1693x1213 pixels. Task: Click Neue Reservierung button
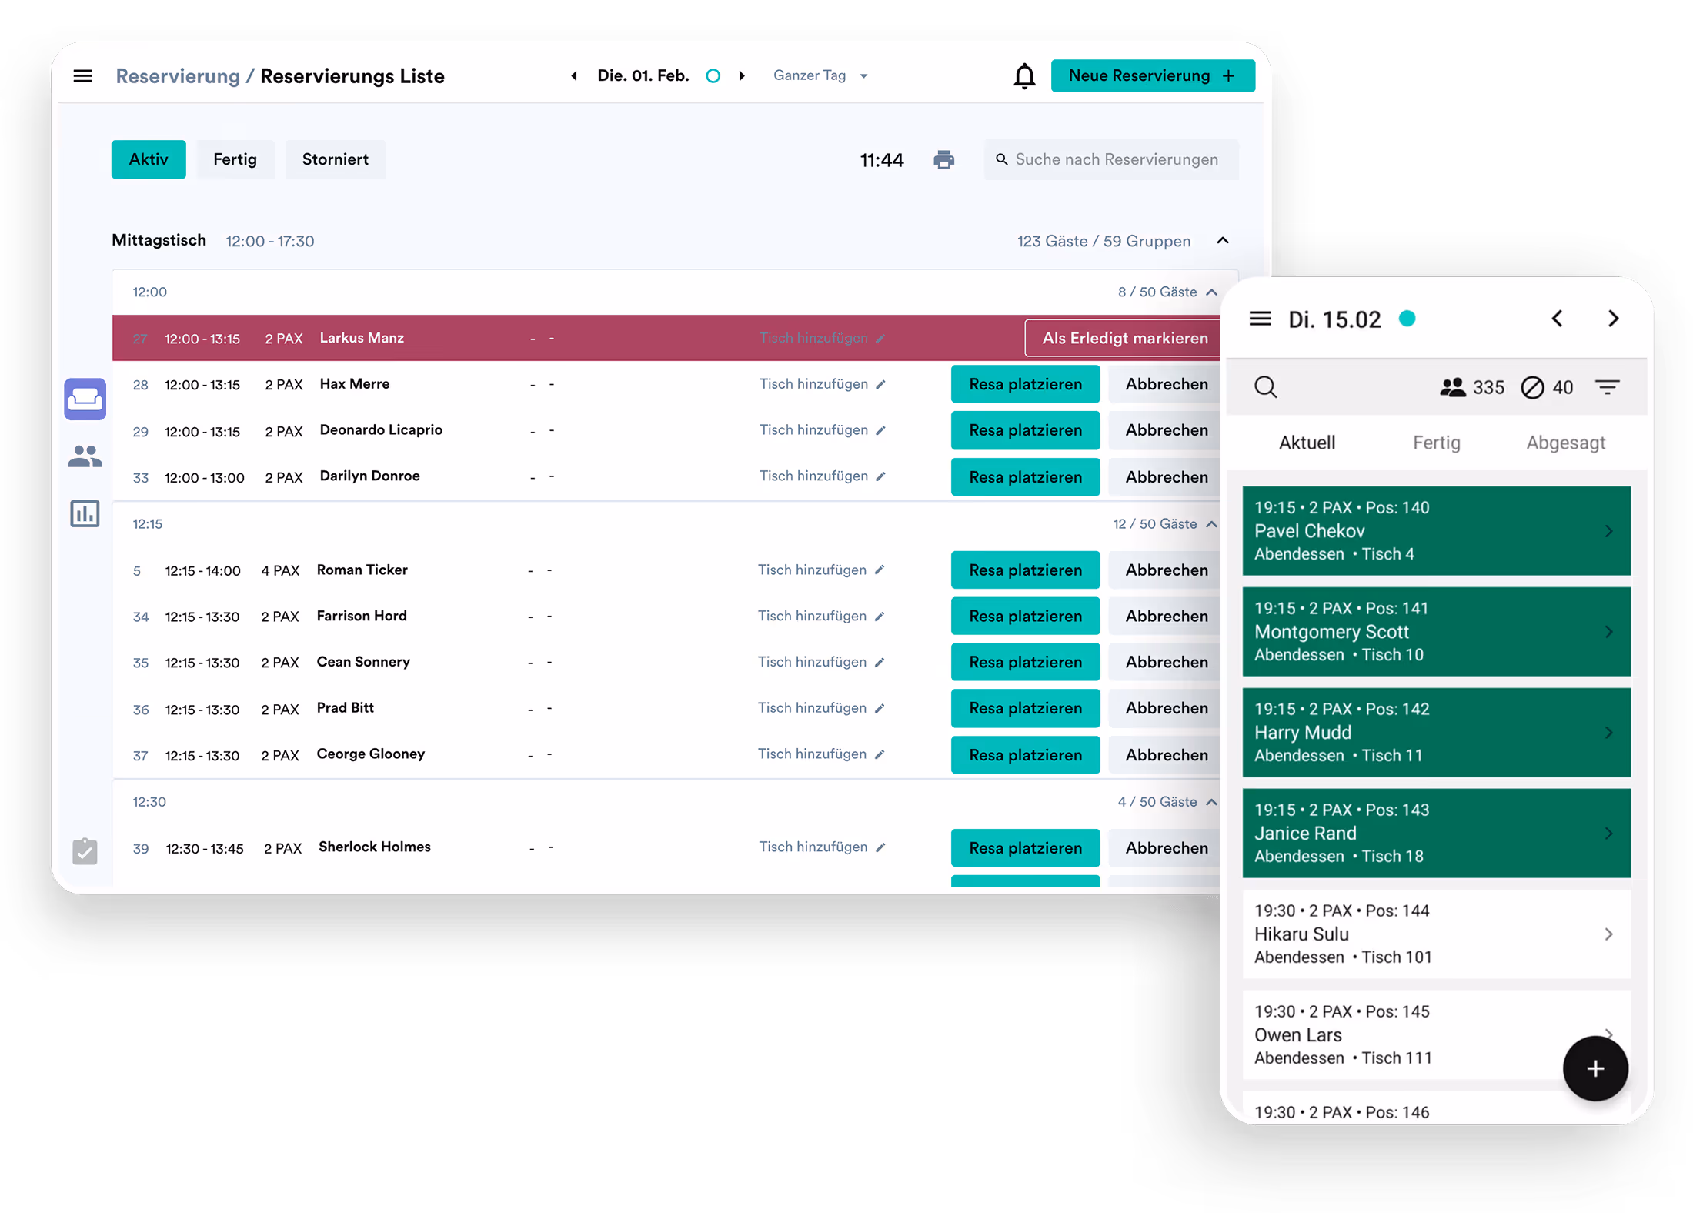[1152, 75]
